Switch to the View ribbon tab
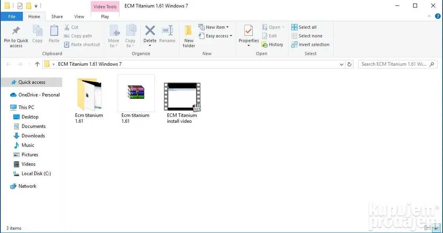Screen dimensions: 443x233 (79, 17)
